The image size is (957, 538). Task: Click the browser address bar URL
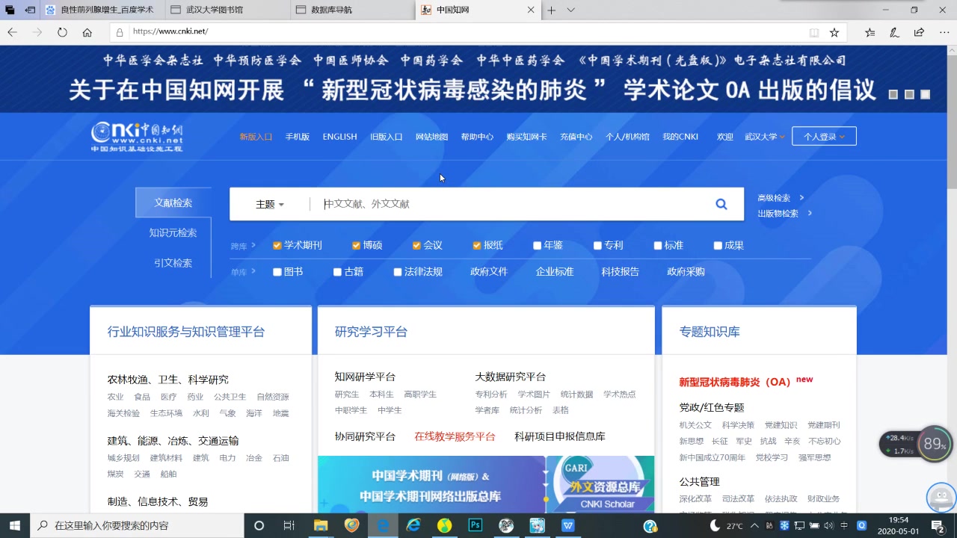pyautogui.click(x=170, y=31)
